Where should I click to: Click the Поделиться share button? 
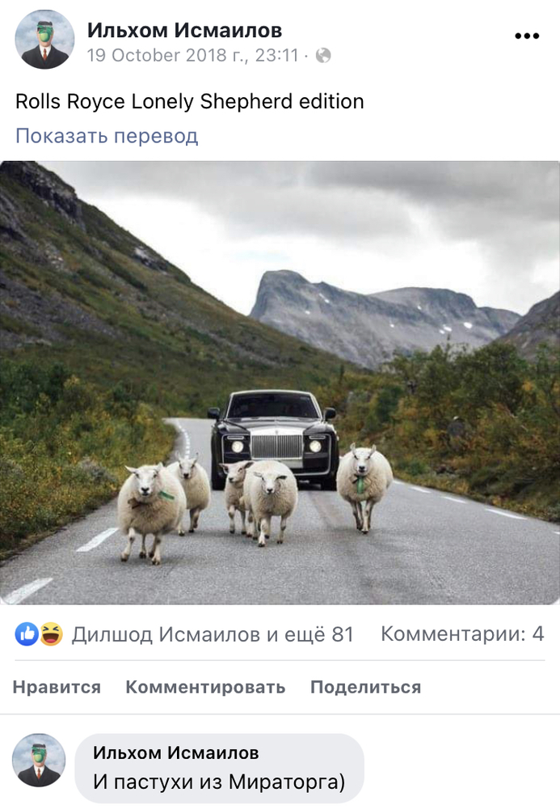[366, 687]
